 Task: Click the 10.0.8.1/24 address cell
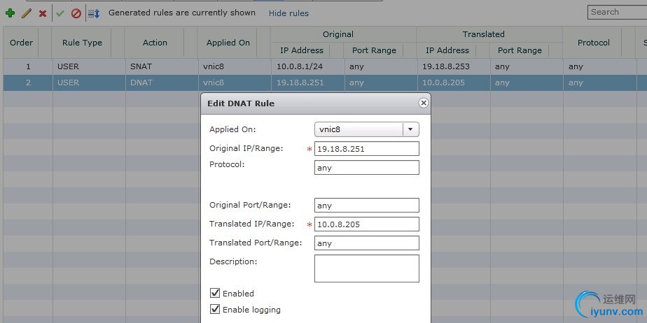[307, 66]
